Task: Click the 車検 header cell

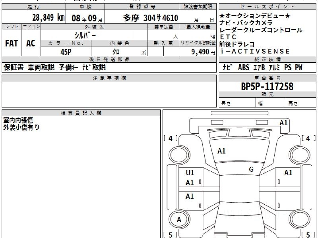Action: point(85,7)
